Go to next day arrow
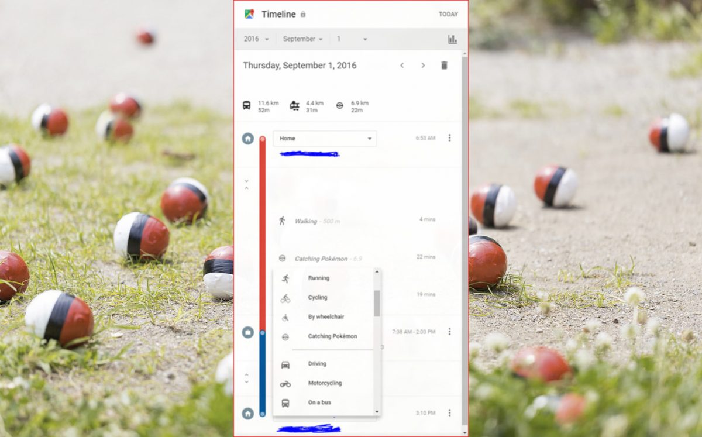 [423, 66]
